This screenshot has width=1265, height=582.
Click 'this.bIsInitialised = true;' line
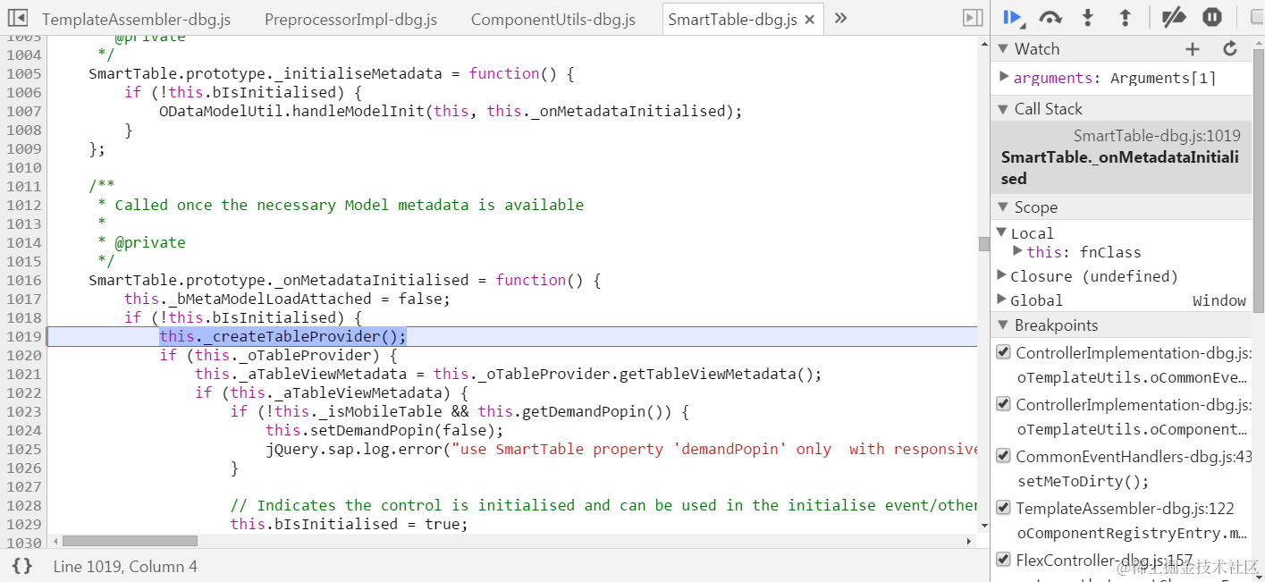tap(349, 524)
